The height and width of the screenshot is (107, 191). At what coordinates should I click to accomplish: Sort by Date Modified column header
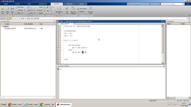click(x=32, y=24)
